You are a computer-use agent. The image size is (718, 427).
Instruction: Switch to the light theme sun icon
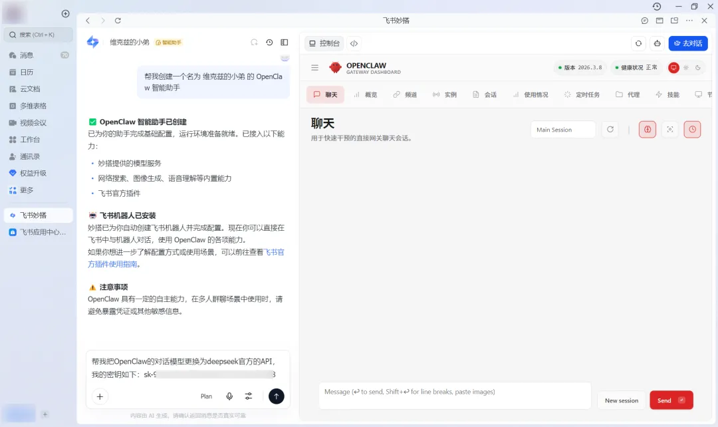686,67
